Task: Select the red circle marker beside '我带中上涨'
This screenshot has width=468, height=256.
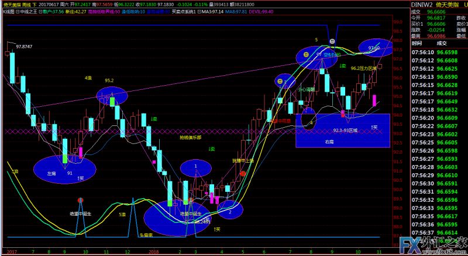Action: (242, 173)
